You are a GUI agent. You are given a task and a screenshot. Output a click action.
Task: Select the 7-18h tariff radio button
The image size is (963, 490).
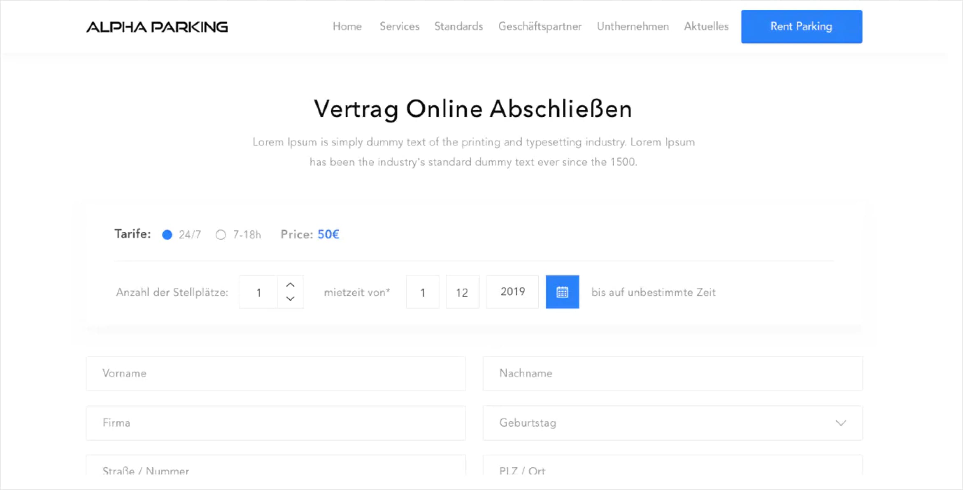[222, 235]
